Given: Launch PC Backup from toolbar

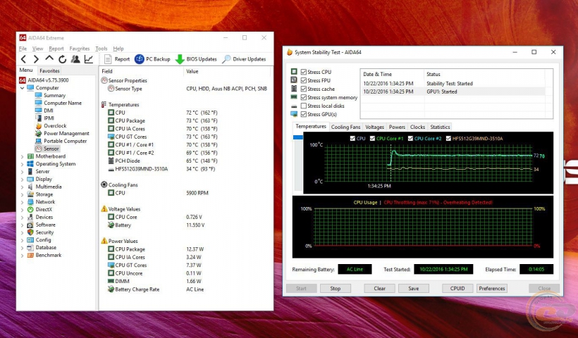Looking at the screenshot, I should pyautogui.click(x=152, y=59).
